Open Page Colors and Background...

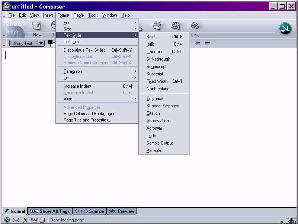coord(97,114)
